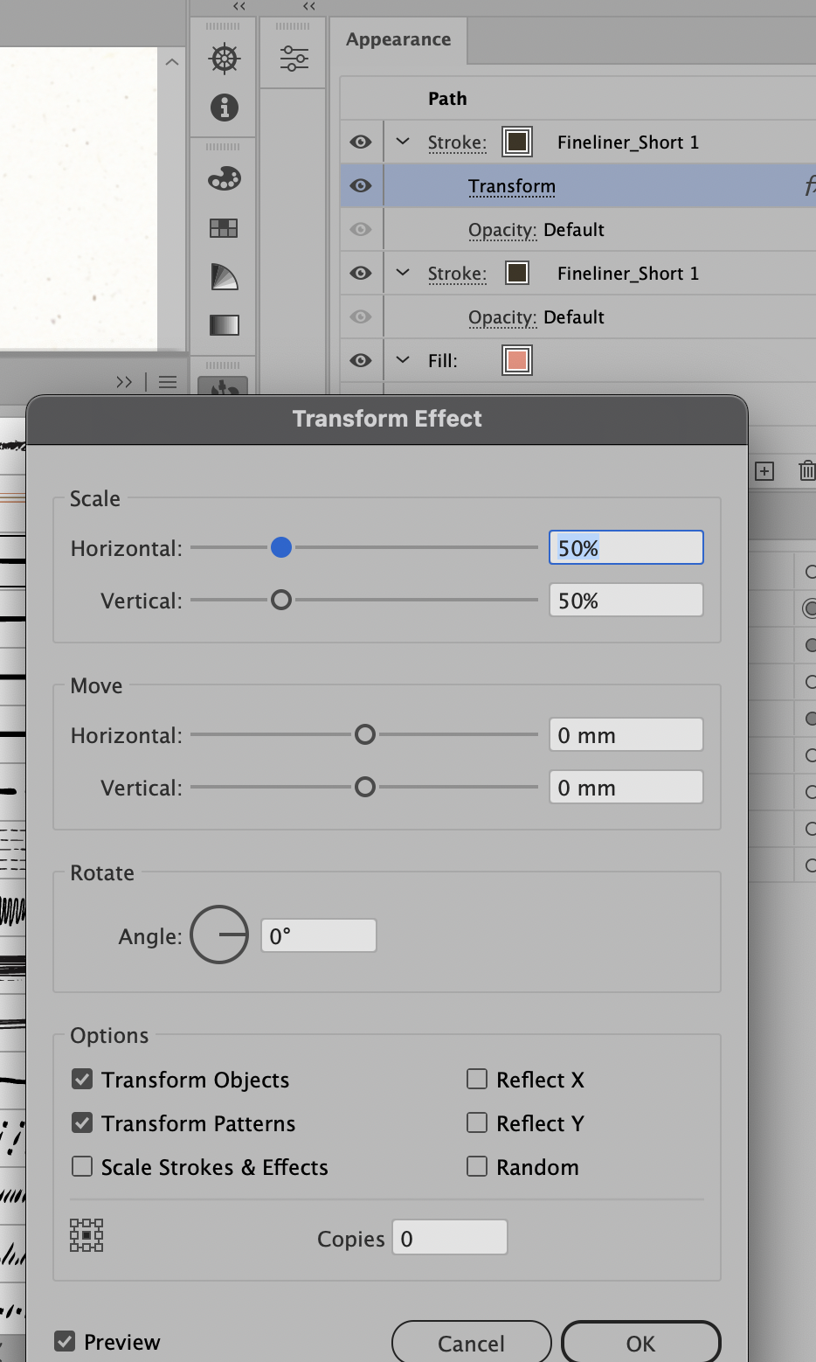Open the Color Guide panel
Screen dimensions: 816x1362
(224, 277)
